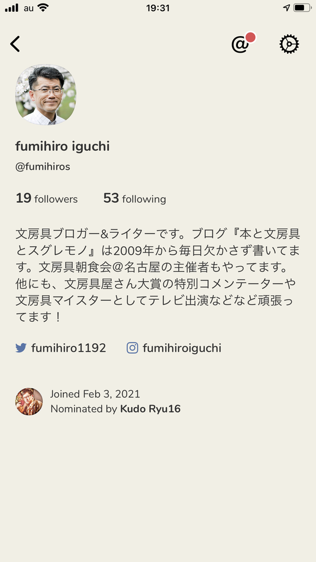This screenshot has width=316, height=562.
Task: Tap the location arrow status icon
Action: 286,8
